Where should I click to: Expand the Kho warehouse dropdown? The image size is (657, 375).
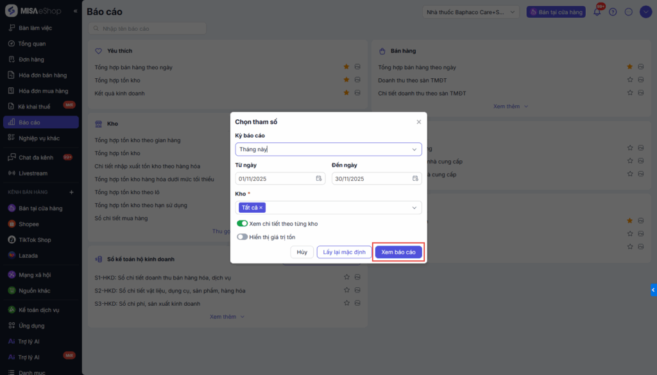click(x=414, y=208)
